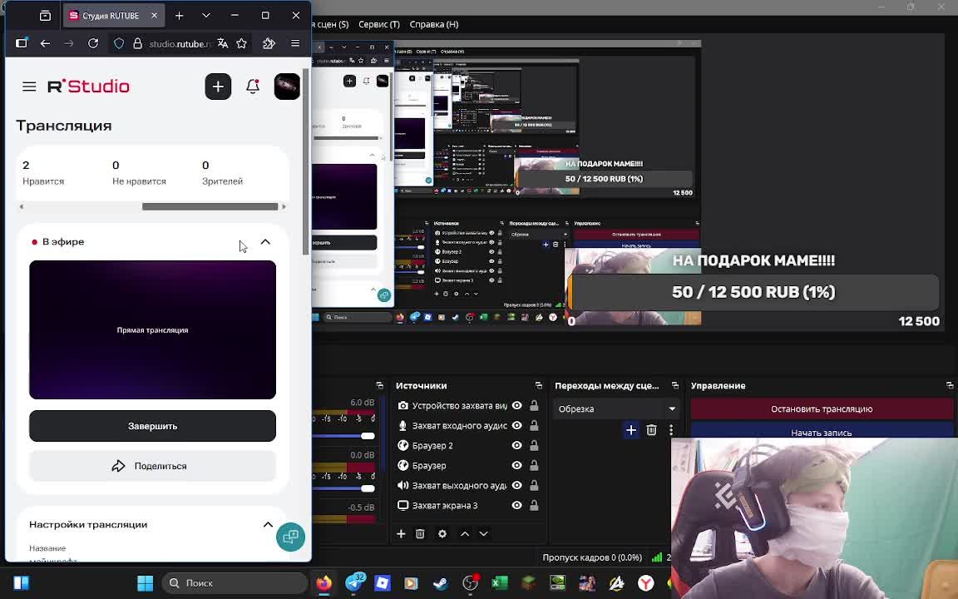This screenshot has width=958, height=599.
Task: Remove the transition with the trash icon
Action: coord(651,430)
